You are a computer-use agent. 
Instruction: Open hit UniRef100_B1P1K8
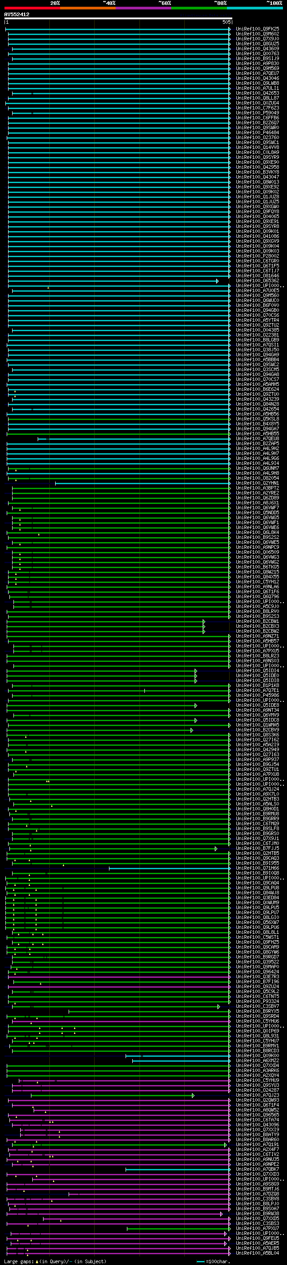[x=257, y=686]
